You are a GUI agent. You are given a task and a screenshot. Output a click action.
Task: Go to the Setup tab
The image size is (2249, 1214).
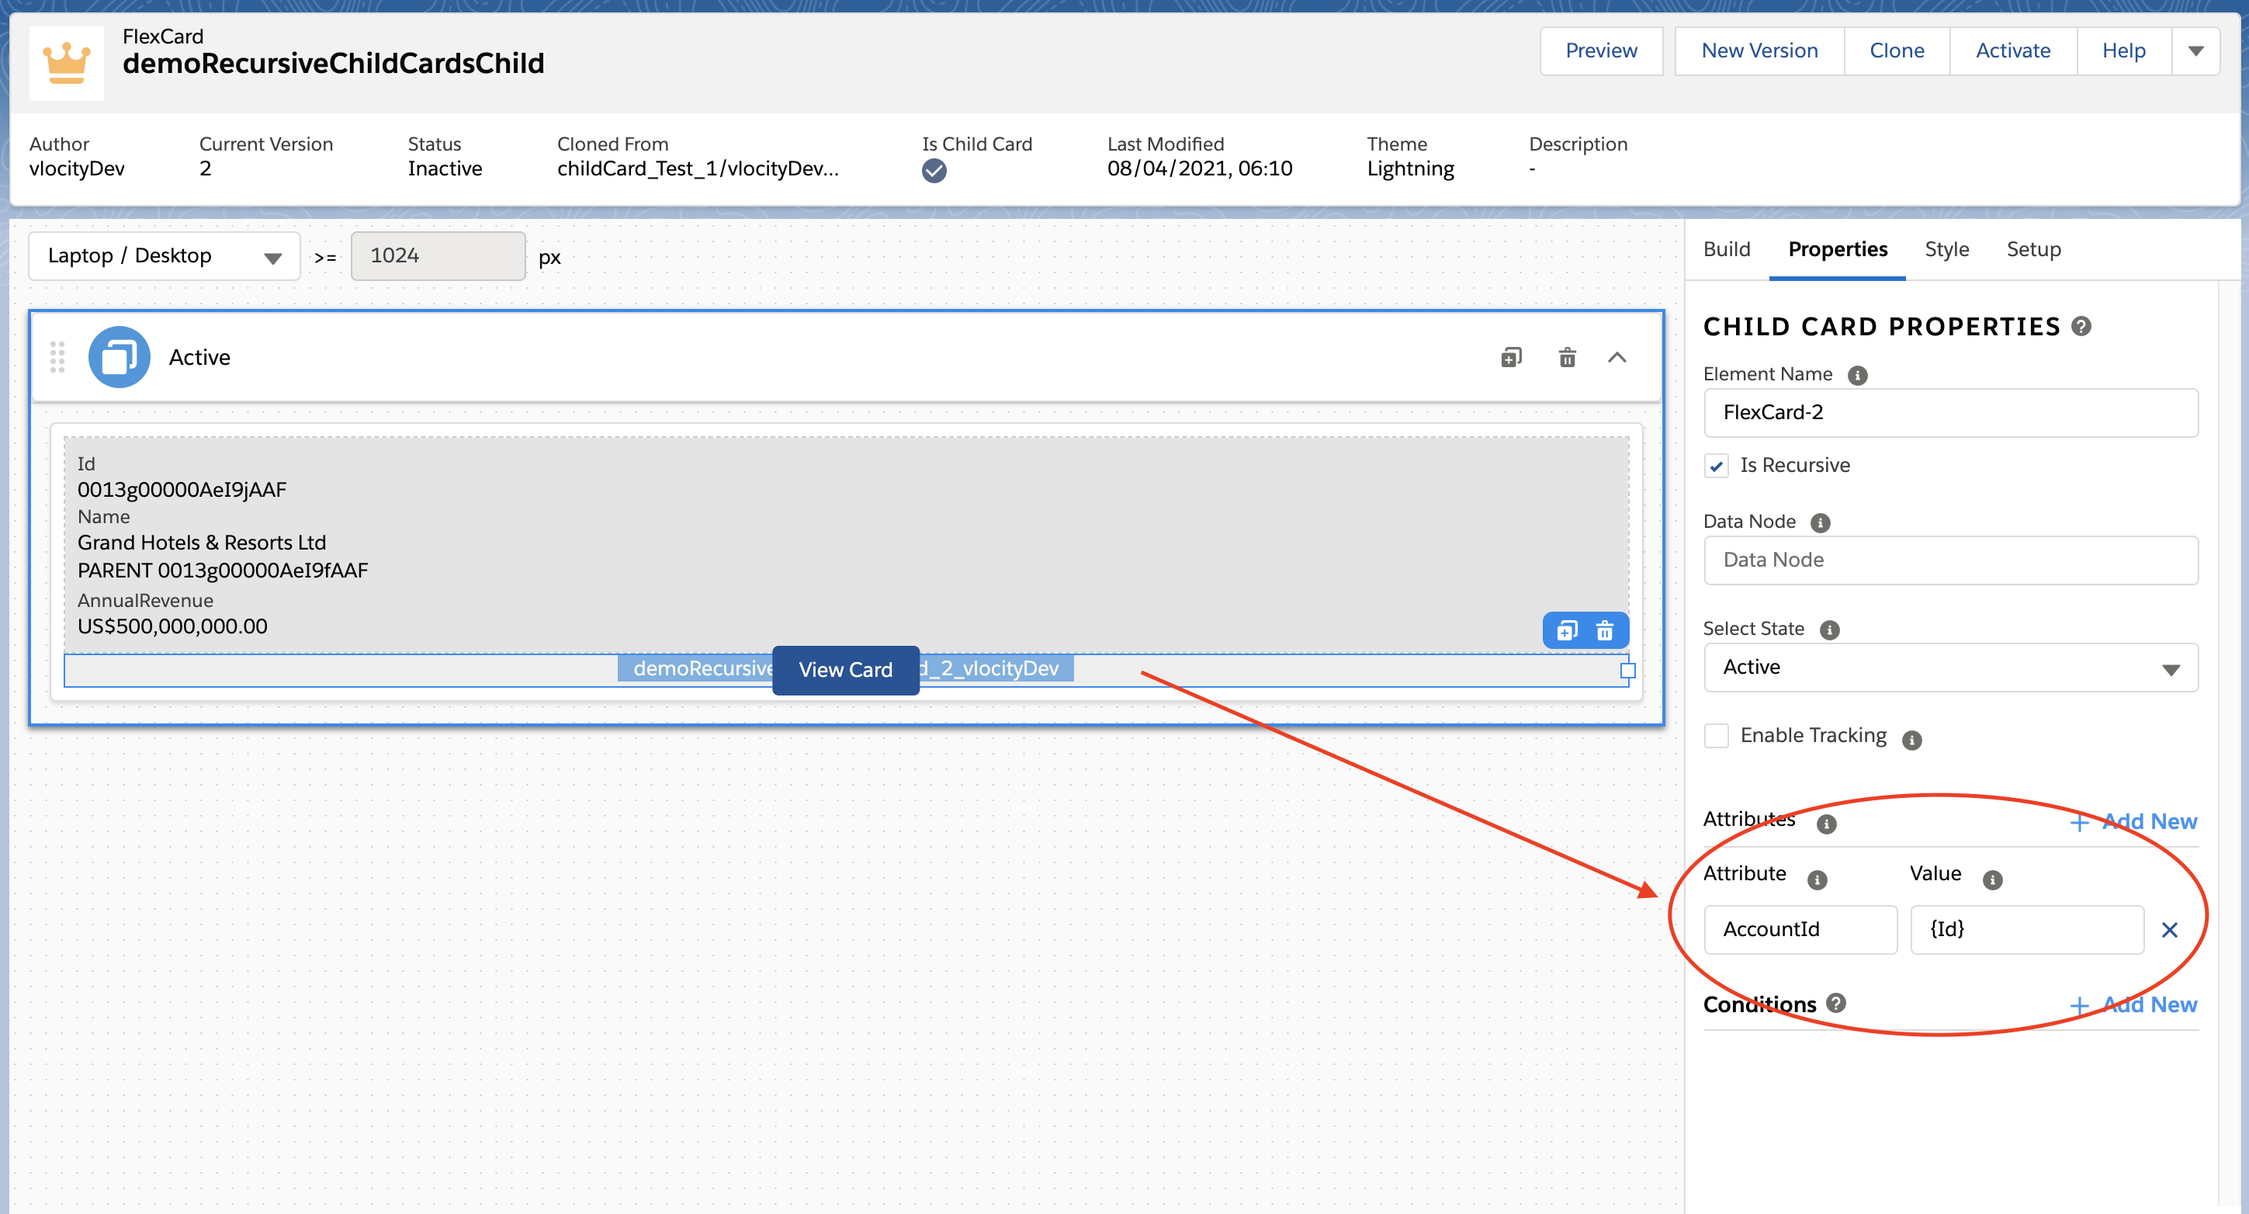pos(2033,250)
